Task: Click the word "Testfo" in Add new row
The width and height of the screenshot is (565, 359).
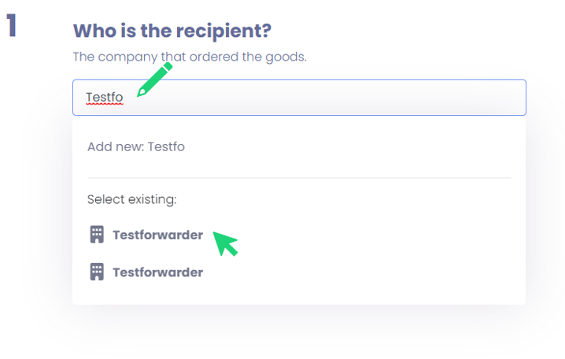Action: coord(166,146)
